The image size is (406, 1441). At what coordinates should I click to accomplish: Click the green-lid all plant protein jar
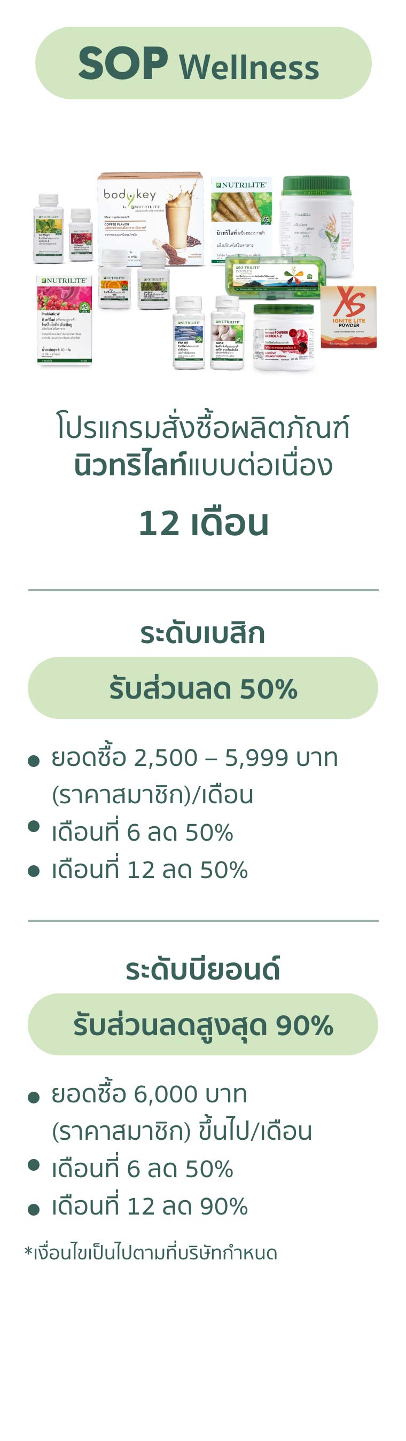pos(317,226)
